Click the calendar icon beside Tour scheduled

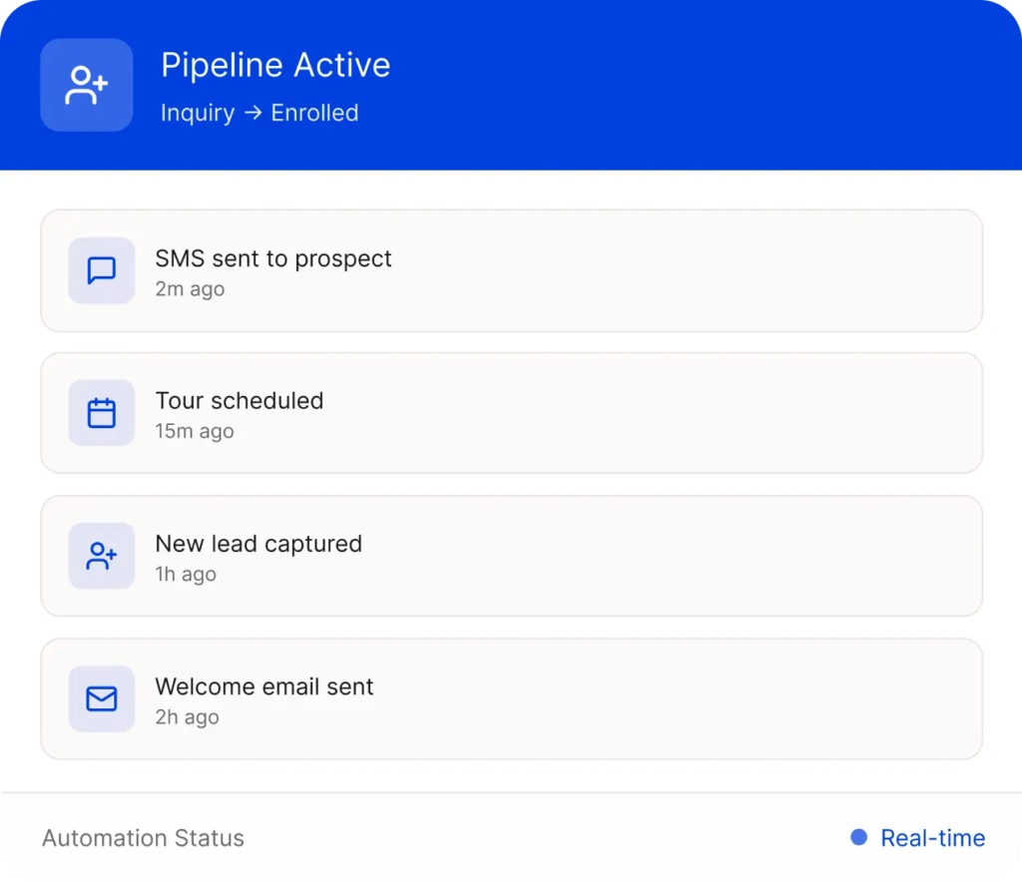102,413
